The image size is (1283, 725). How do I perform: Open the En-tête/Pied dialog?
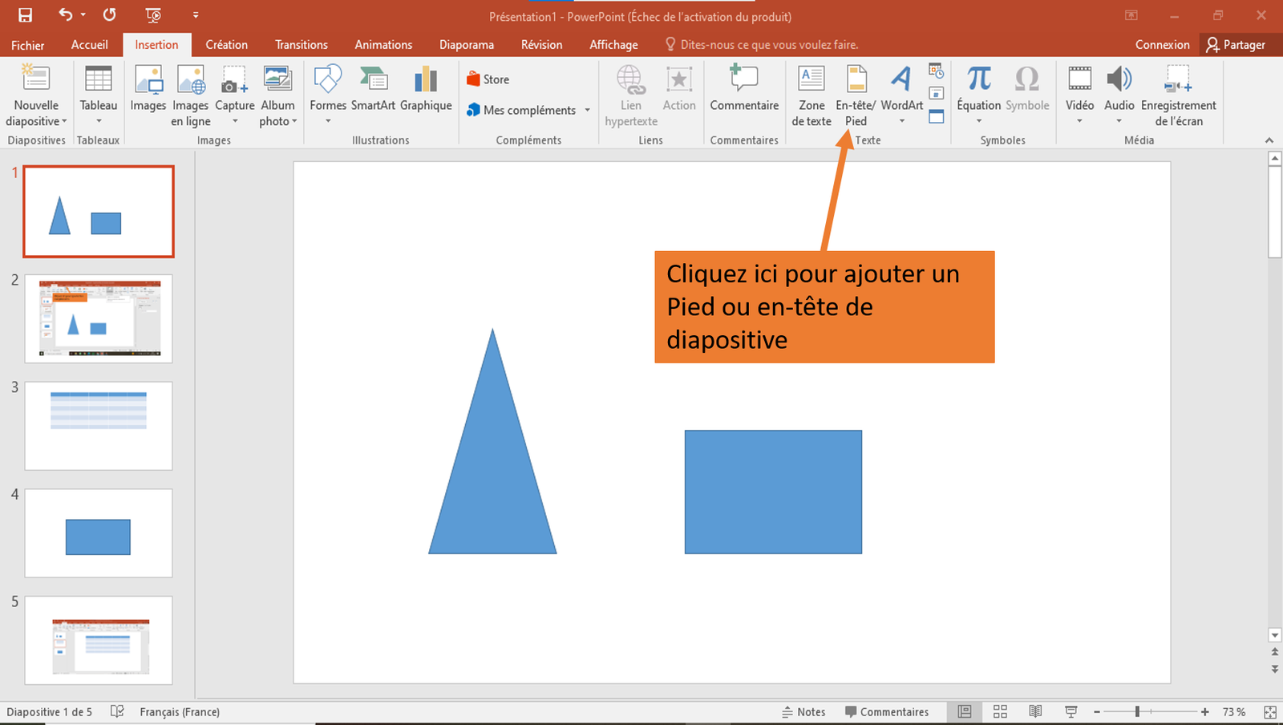pos(855,95)
